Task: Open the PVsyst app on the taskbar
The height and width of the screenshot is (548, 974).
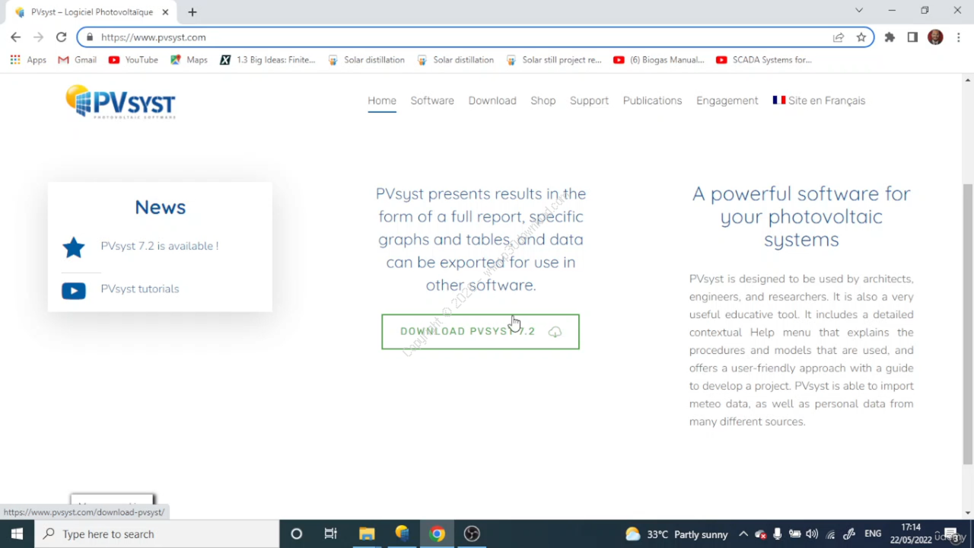Action: tap(402, 534)
